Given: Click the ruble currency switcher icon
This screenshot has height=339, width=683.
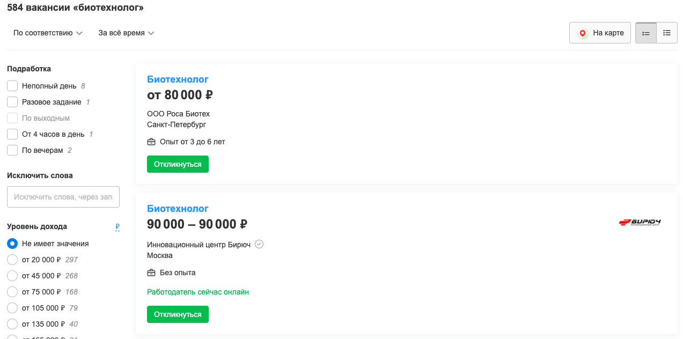Looking at the screenshot, I should tap(117, 227).
